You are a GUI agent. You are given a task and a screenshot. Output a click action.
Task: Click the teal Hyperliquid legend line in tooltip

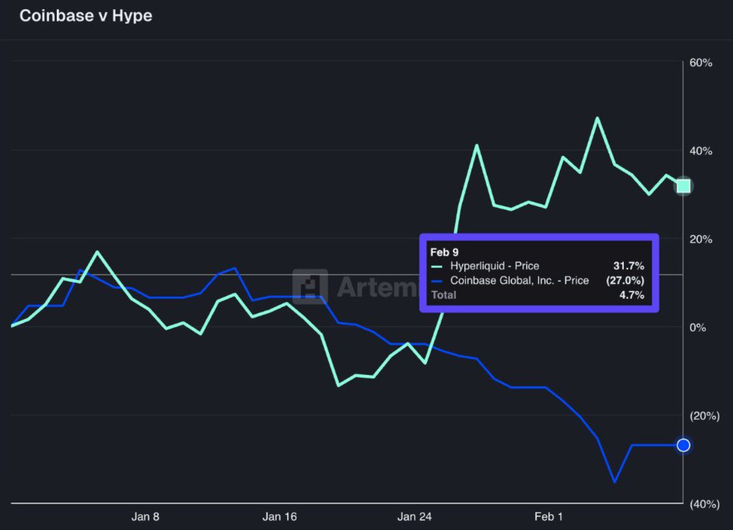437,266
